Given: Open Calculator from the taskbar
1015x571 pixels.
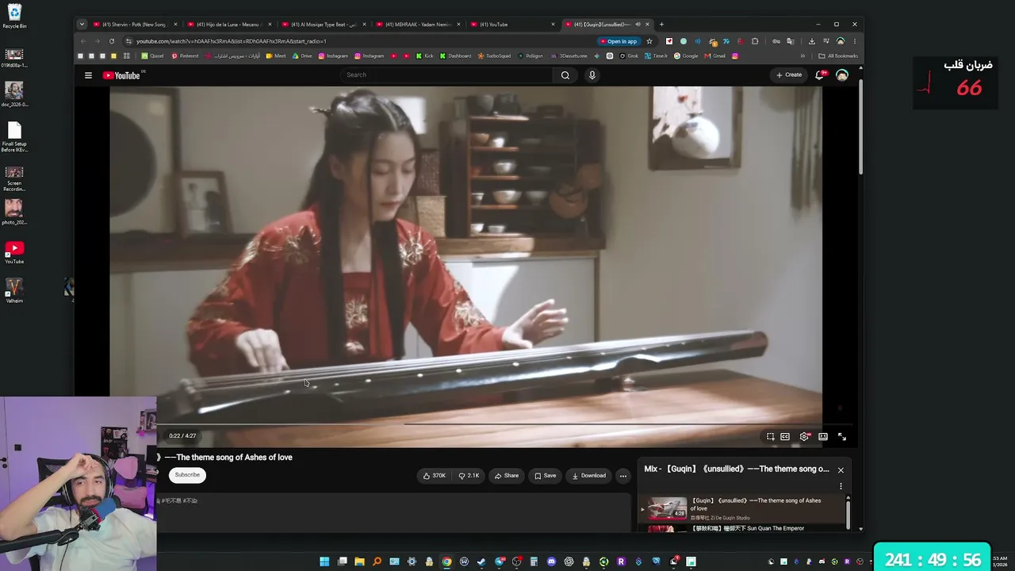Looking at the screenshot, I should (534, 561).
